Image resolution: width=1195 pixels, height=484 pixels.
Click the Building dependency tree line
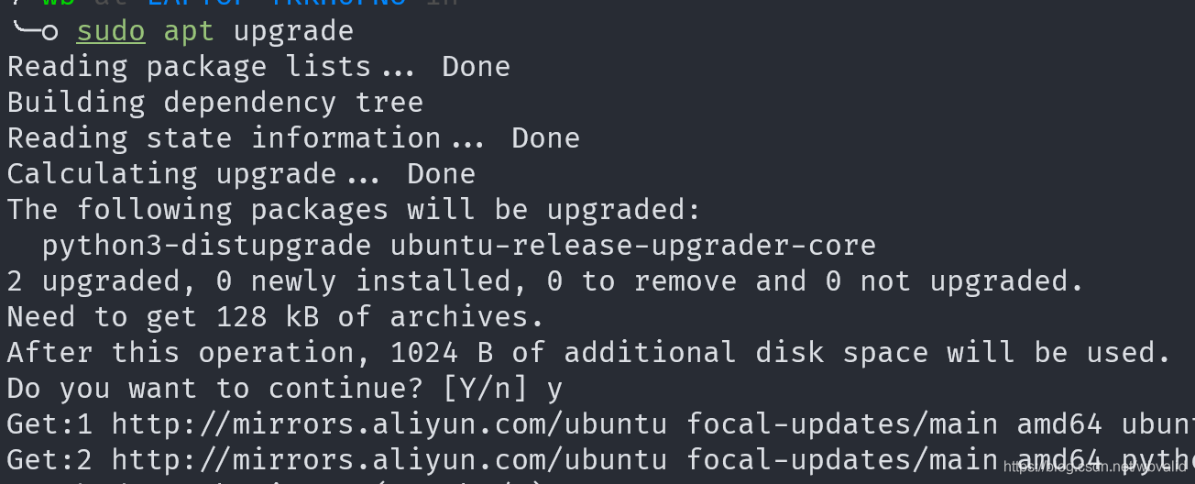pos(215,103)
